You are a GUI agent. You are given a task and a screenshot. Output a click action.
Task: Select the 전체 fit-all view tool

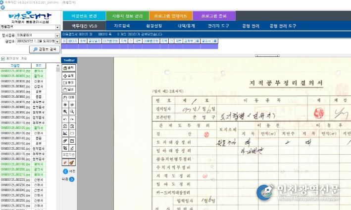pyautogui.click(x=69, y=75)
